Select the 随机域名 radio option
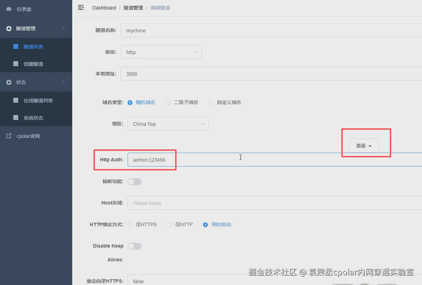 point(141,102)
